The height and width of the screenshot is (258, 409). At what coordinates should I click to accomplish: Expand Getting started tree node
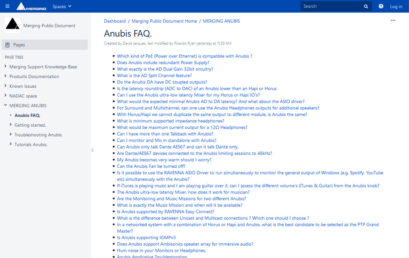point(11,125)
